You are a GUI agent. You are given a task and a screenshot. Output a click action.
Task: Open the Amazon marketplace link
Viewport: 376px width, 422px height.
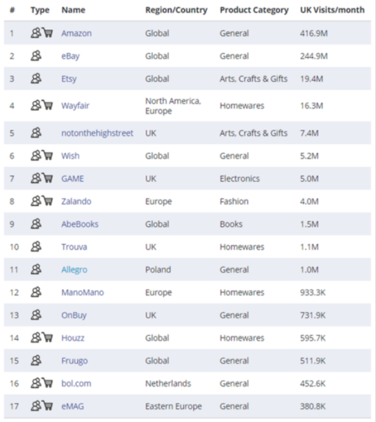tap(76, 33)
